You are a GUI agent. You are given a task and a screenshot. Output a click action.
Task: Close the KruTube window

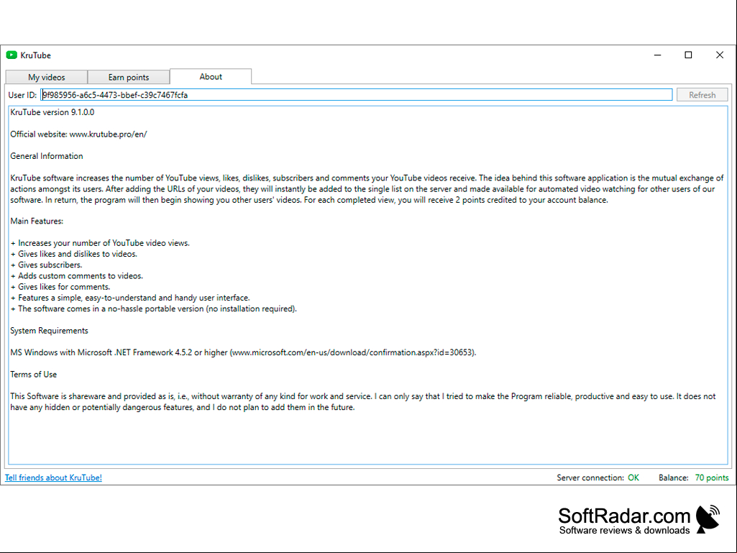click(720, 55)
